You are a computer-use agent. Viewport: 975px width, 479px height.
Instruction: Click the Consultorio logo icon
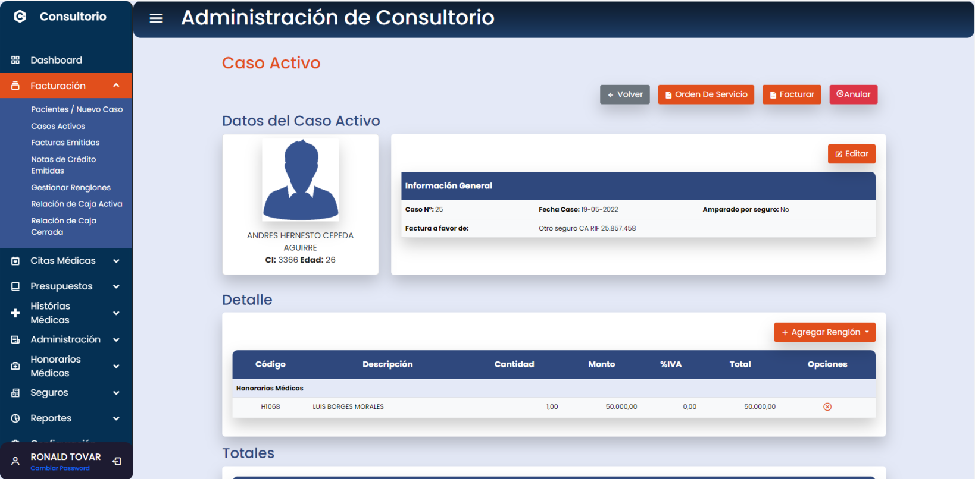click(x=20, y=17)
